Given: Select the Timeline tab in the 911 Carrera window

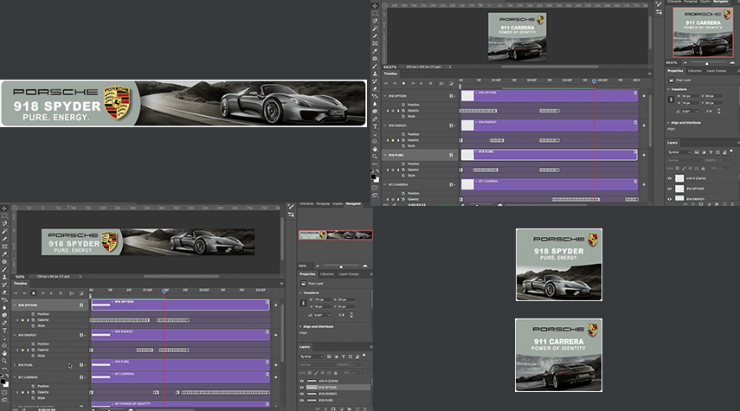Looking at the screenshot, I should (390, 74).
